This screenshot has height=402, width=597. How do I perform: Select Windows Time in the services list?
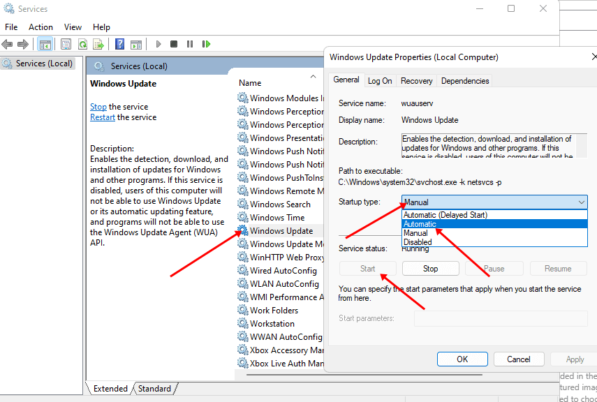tap(277, 218)
